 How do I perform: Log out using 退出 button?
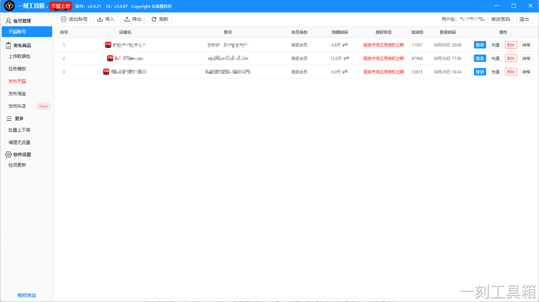[x=524, y=19]
